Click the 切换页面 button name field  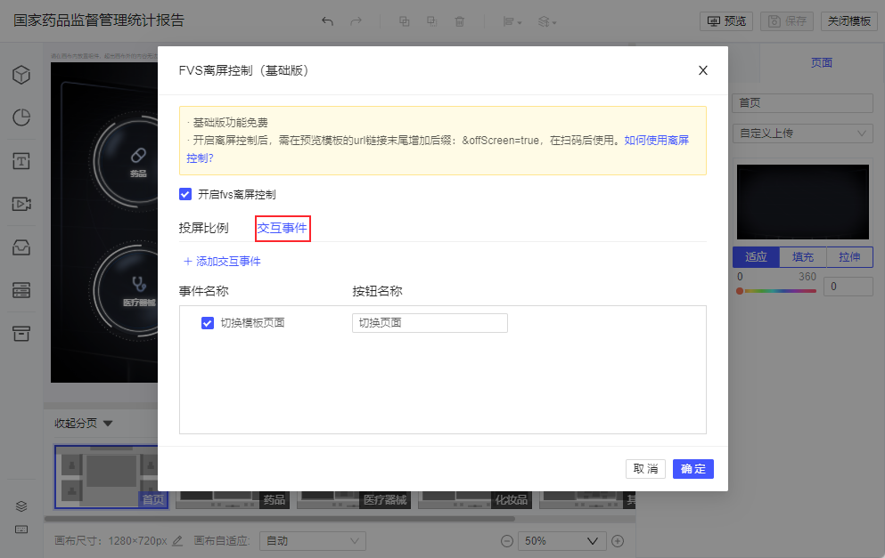coord(430,323)
